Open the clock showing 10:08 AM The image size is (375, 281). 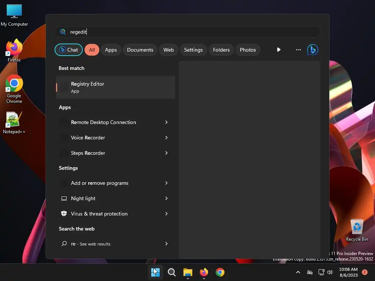coord(349,272)
